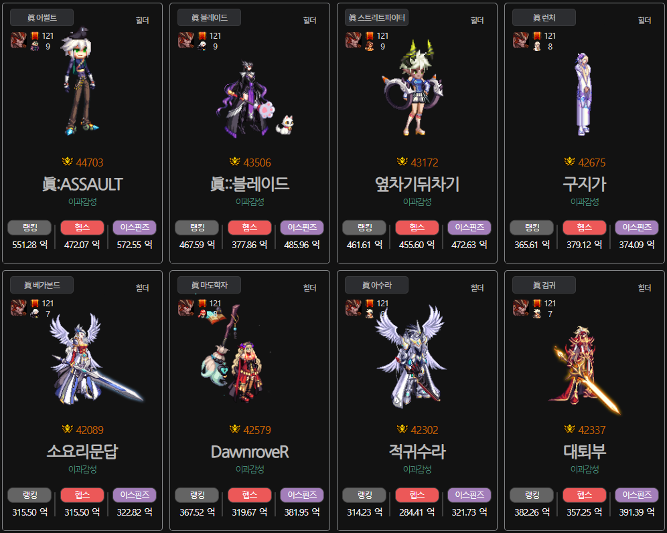Click the small character icon on 眞 블레이드 card

click(x=202, y=46)
